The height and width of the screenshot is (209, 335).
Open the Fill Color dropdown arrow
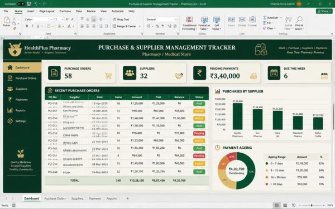[64, 26]
